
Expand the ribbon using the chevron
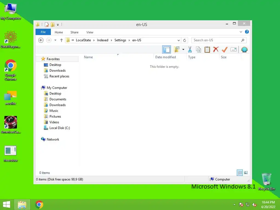click(241, 32)
